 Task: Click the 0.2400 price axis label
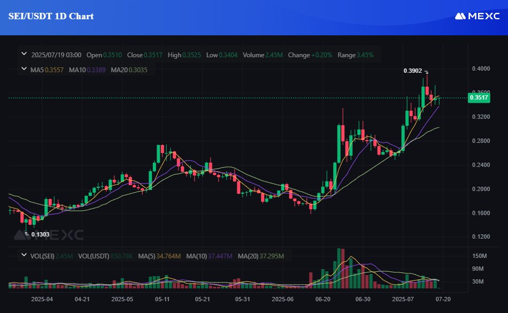click(481, 165)
